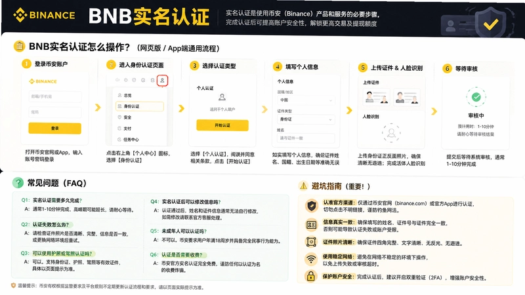The image size is (525, 295).
Task: Click the Binance logo in the header
Action: pyautogui.click(x=44, y=15)
